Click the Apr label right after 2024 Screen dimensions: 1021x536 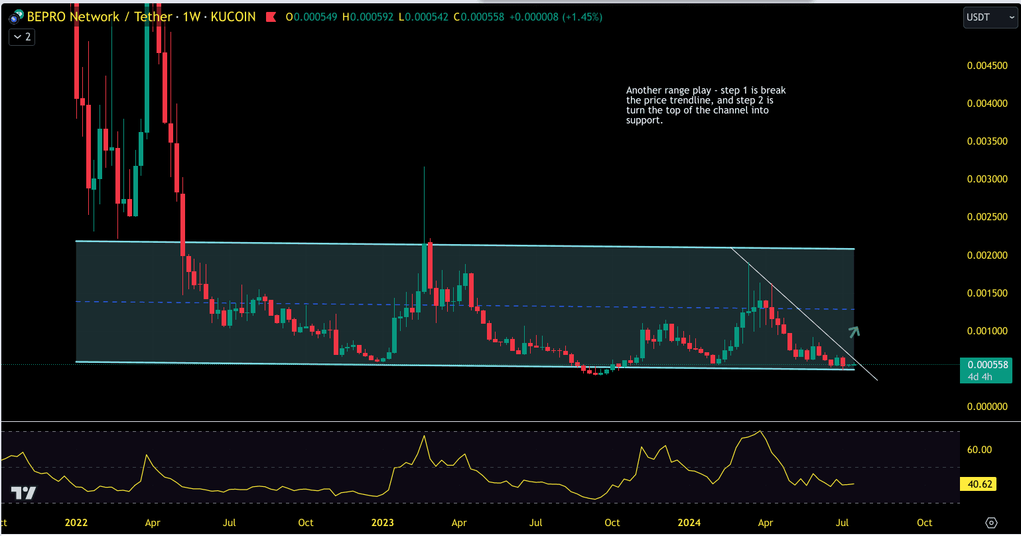pyautogui.click(x=766, y=523)
